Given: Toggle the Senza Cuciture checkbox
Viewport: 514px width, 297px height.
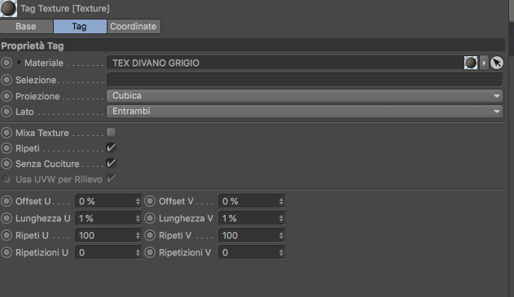Looking at the screenshot, I should 111,163.
